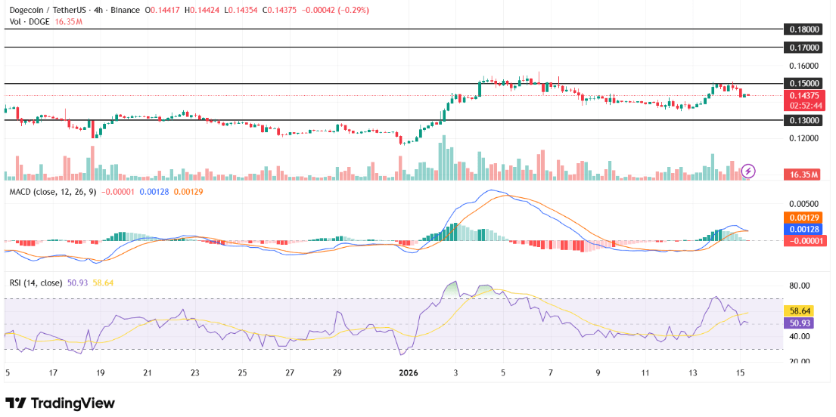Click the 0.18000 horizontal line price label
The height and width of the screenshot is (417, 836).
tap(804, 29)
